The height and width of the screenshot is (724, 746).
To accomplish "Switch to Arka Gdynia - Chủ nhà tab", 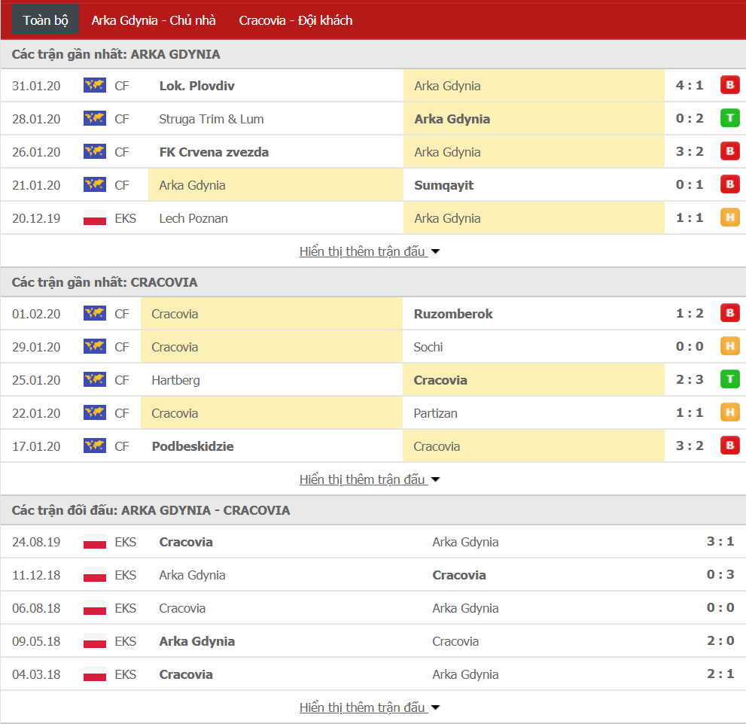I will point(154,20).
